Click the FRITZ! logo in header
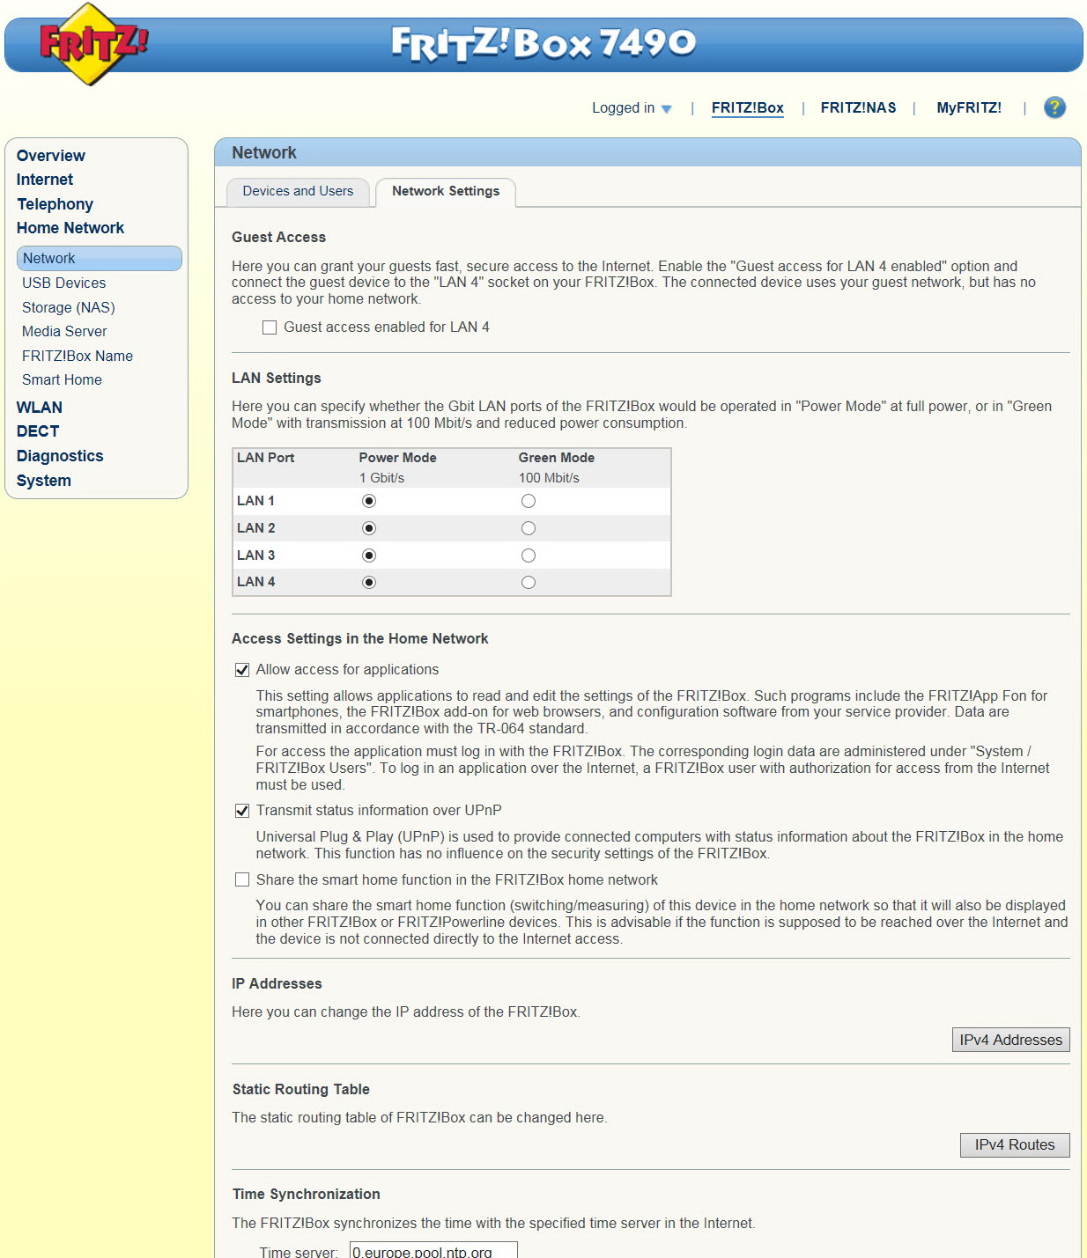The width and height of the screenshot is (1087, 1258). click(93, 44)
